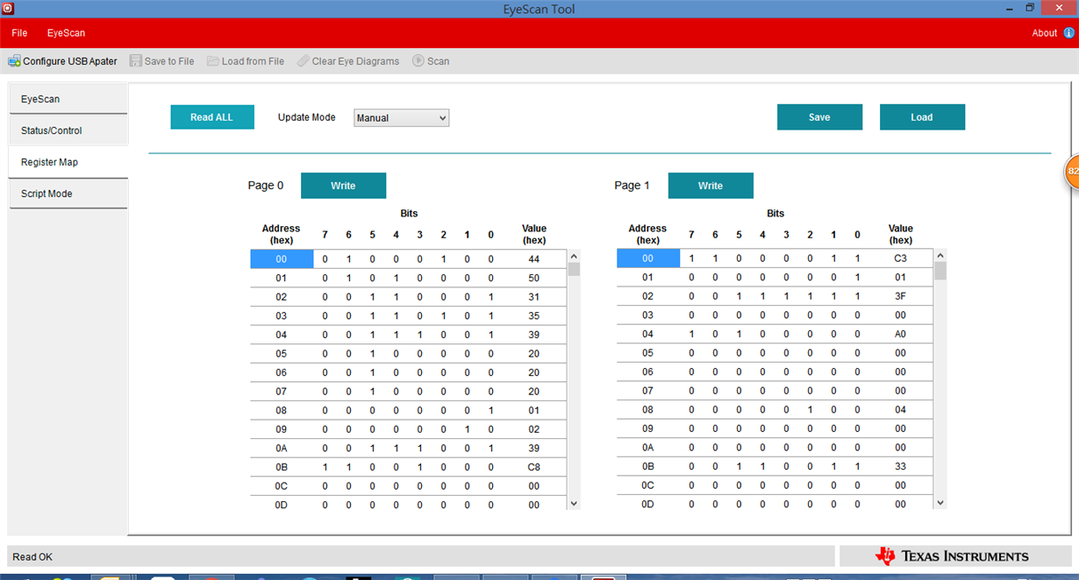This screenshot has width=1079, height=580.
Task: Open the EyeScan menu in menu bar
Action: pos(66,33)
